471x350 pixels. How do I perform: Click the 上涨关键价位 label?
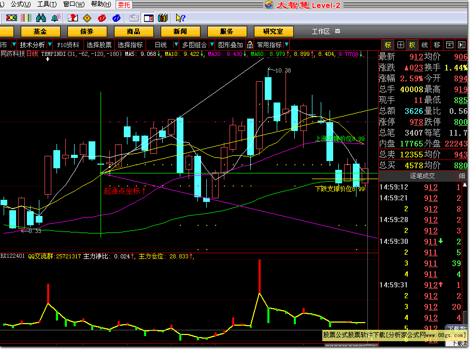[333, 139]
